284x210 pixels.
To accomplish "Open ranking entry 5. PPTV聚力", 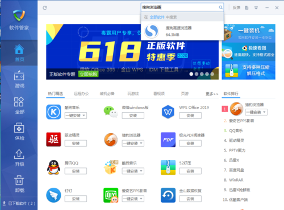I will (x=235, y=150).
